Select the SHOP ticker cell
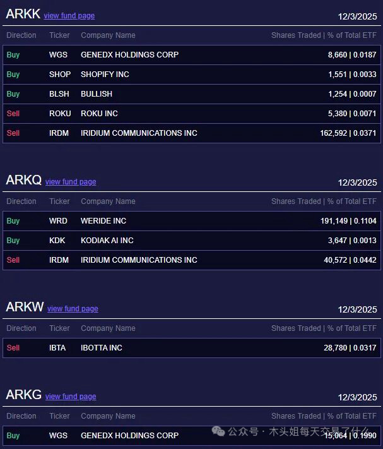Image resolution: width=383 pixels, height=449 pixels. [x=60, y=75]
